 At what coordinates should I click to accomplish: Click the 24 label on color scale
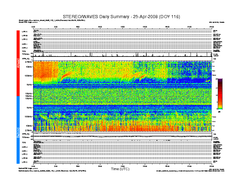point(217,79)
